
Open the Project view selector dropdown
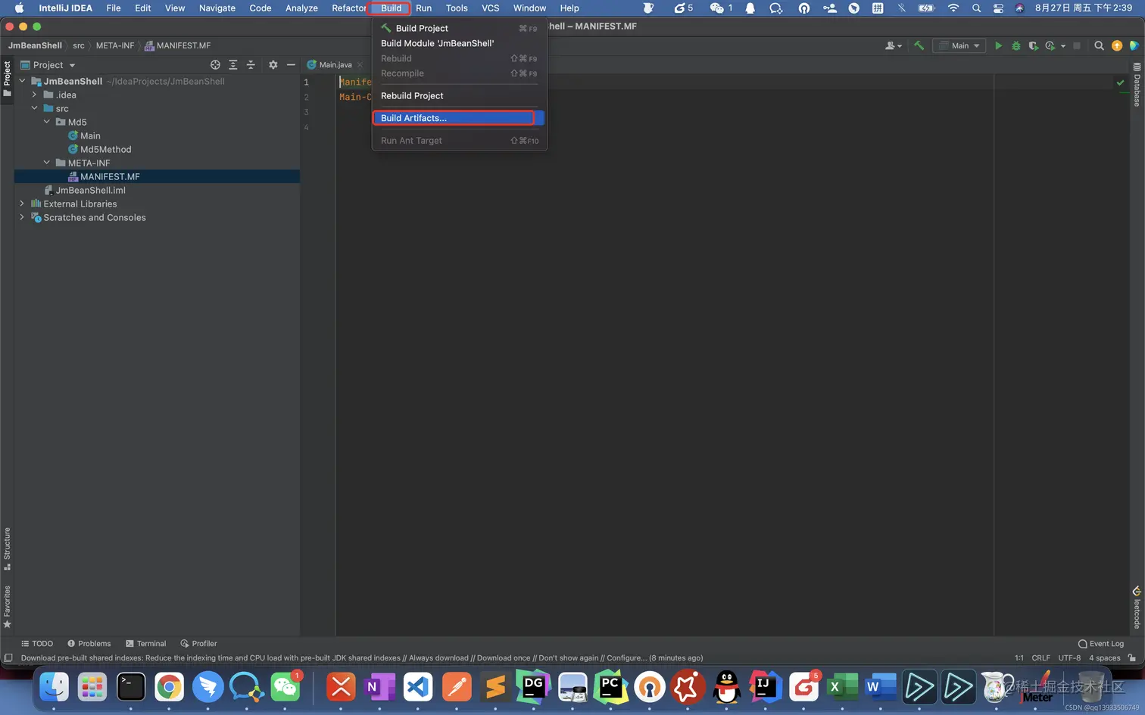[48, 65]
